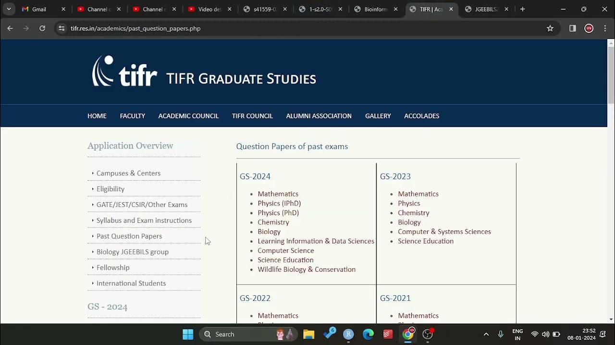Viewport: 615px width, 345px height.
Task: Open Chrome side panel icon
Action: pyautogui.click(x=573, y=28)
